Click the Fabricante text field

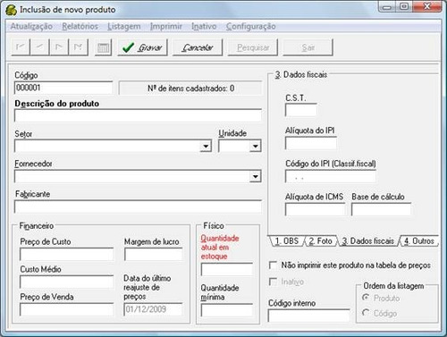(138, 206)
